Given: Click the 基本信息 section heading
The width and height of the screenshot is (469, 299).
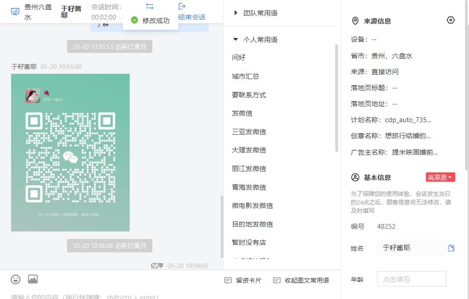Looking at the screenshot, I should click(x=378, y=178).
